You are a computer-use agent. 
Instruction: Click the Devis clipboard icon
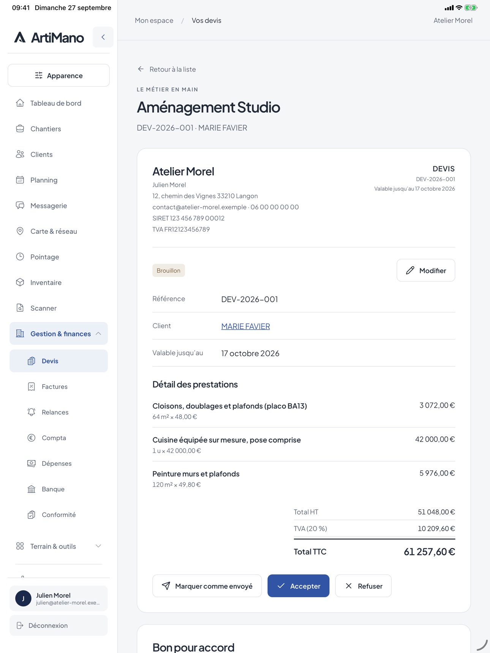(x=32, y=361)
